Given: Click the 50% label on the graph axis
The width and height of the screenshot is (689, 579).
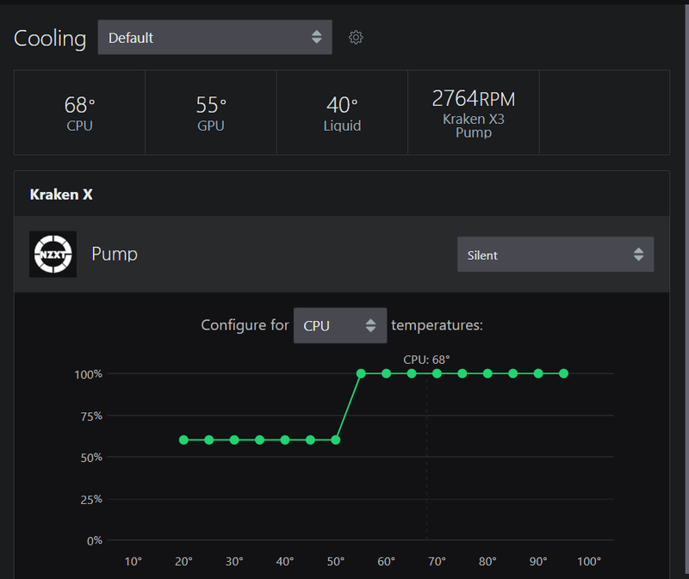Looking at the screenshot, I should [91, 458].
